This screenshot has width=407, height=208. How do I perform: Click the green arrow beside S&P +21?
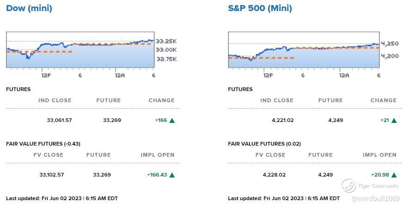tap(394, 121)
